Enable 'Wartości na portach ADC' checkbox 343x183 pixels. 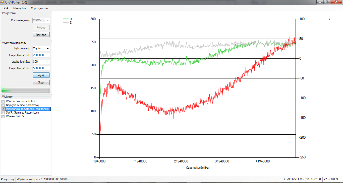coord(3,101)
